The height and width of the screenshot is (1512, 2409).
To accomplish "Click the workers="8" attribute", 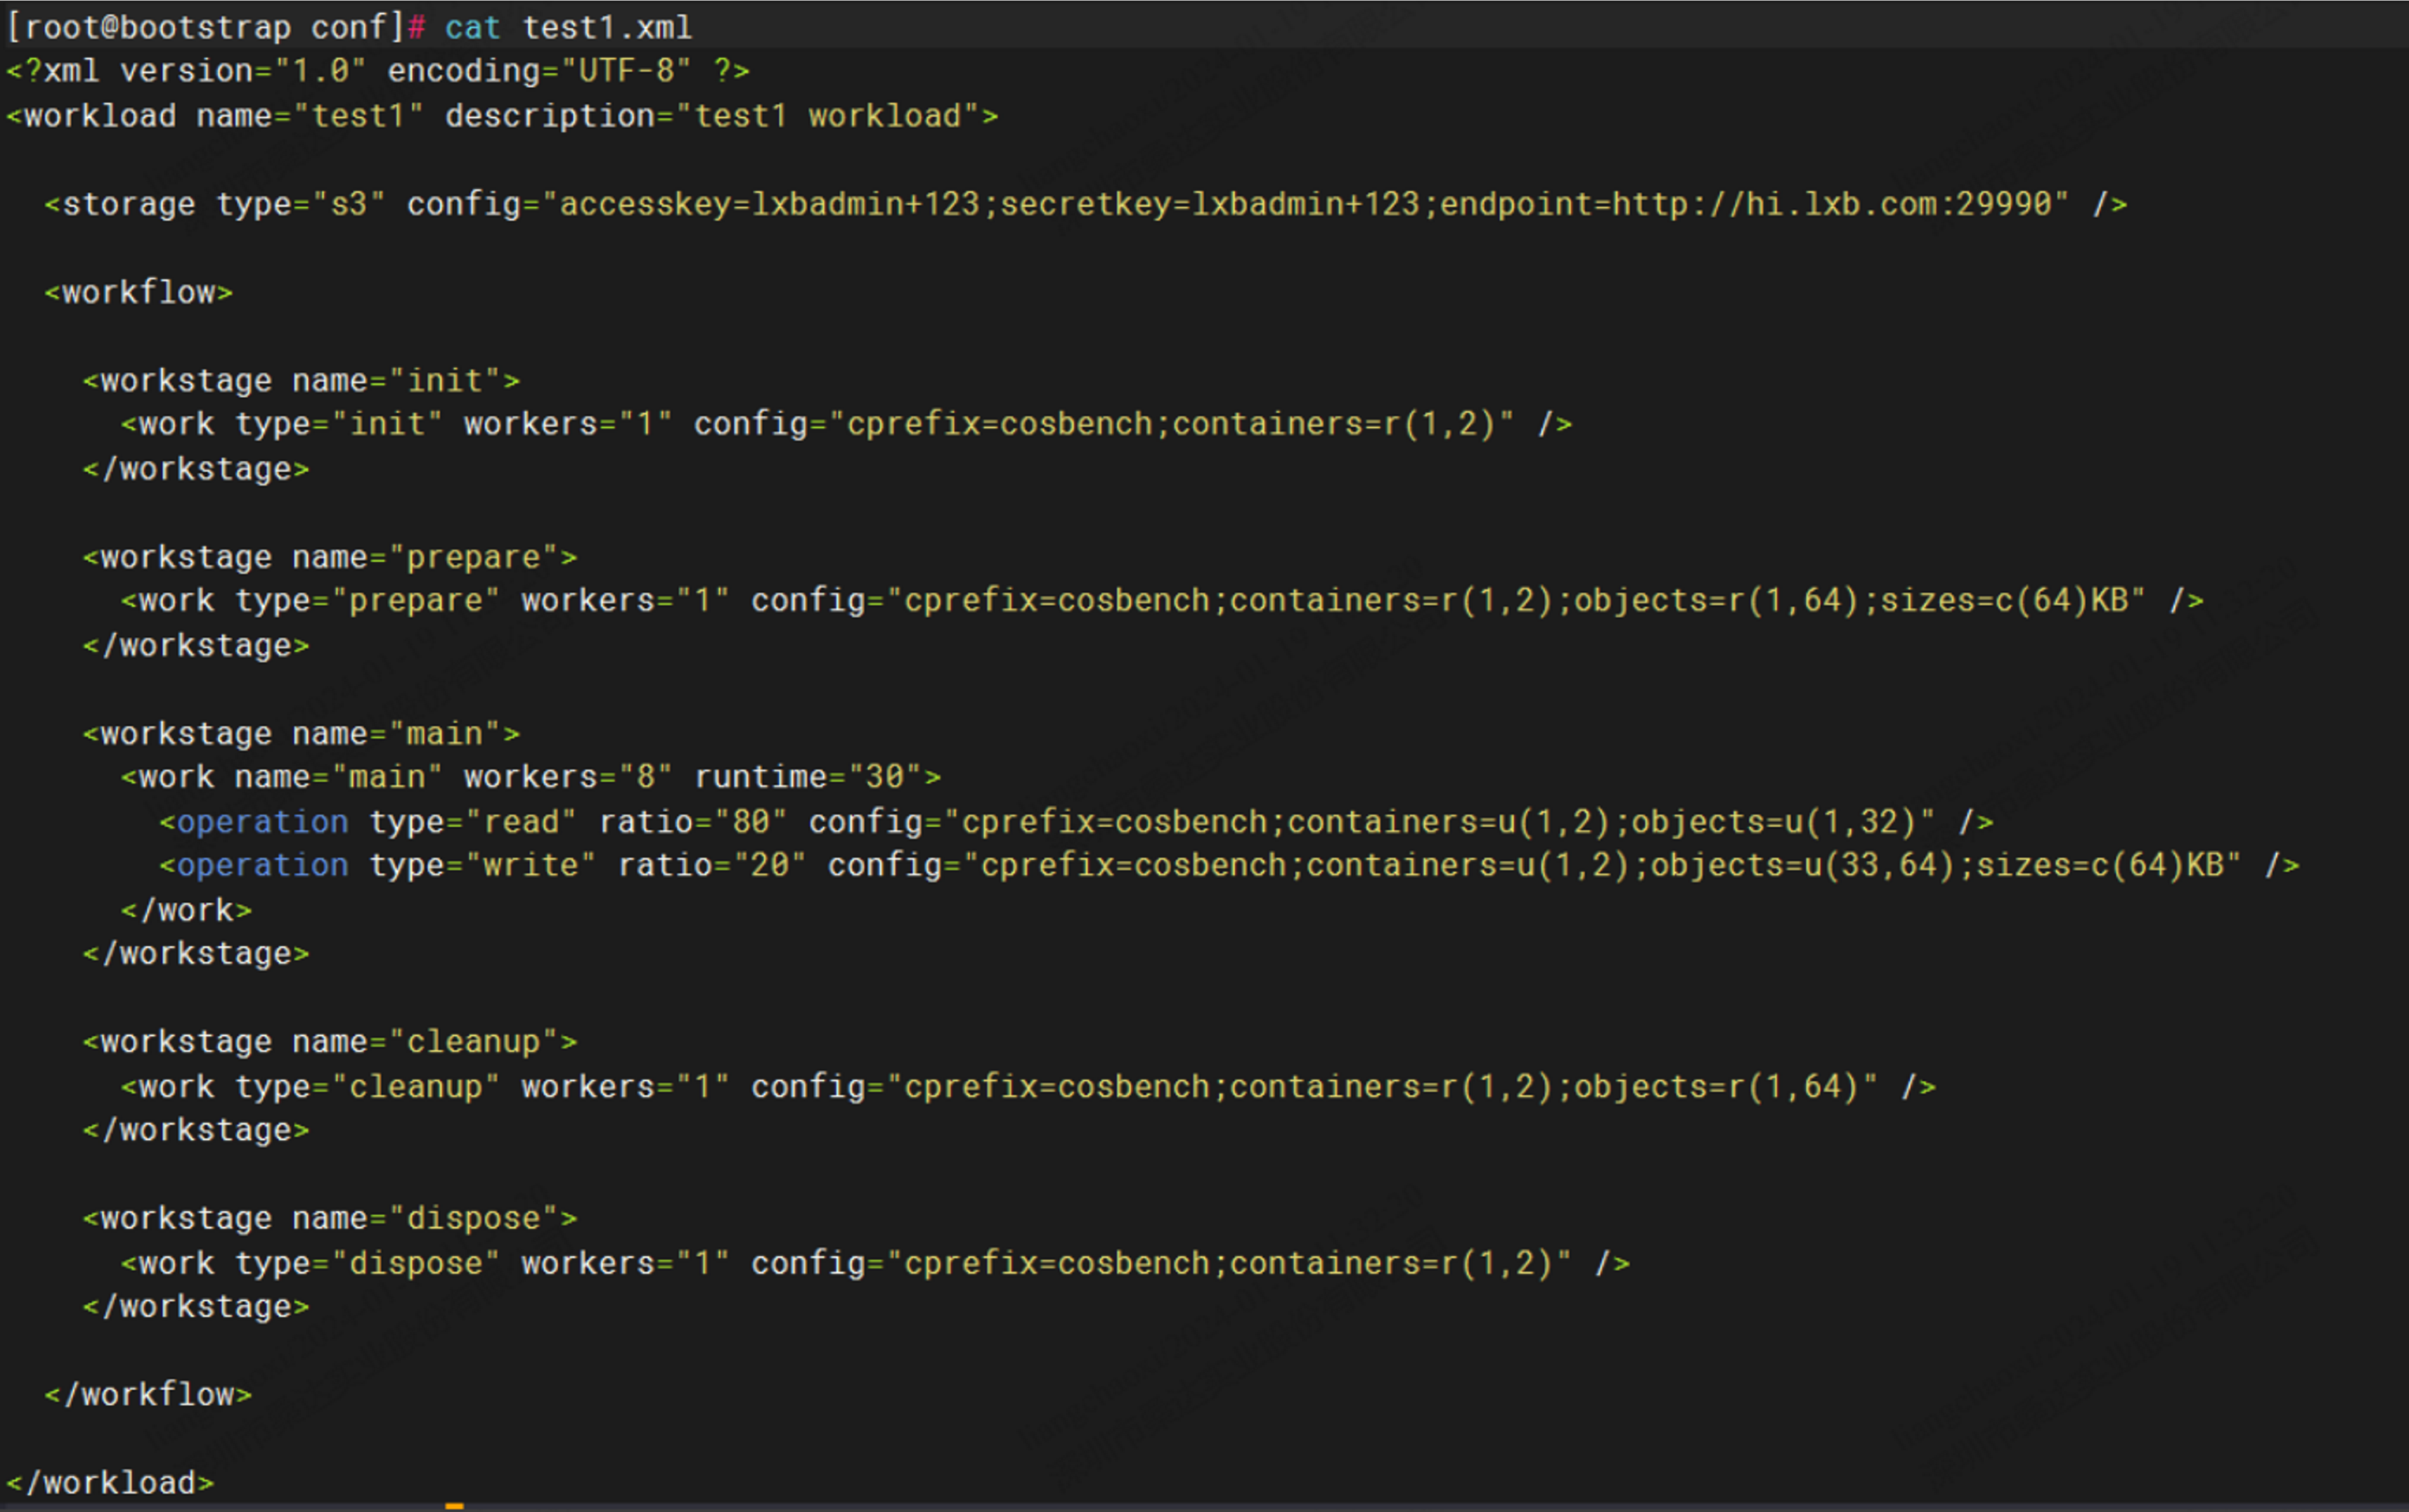I will (x=568, y=777).
